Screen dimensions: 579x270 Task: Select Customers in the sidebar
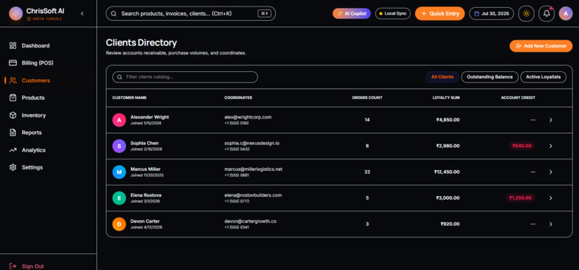pos(48,80)
